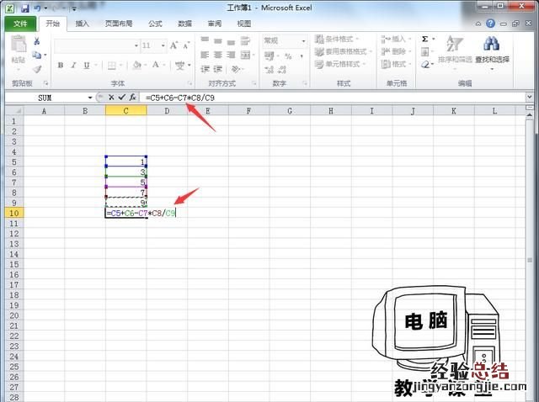The width and height of the screenshot is (539, 402).
Task: Open the Name Box dropdown arrow
Action: coord(90,98)
